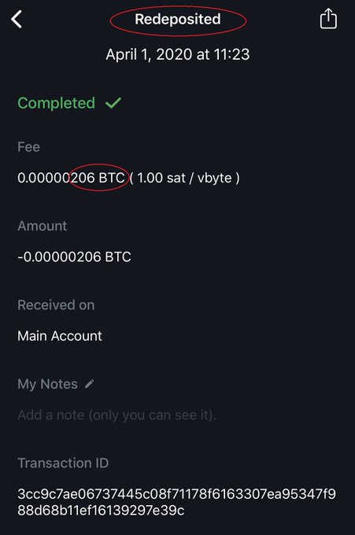
Task: Tap the back arrow icon
Action: point(17,19)
